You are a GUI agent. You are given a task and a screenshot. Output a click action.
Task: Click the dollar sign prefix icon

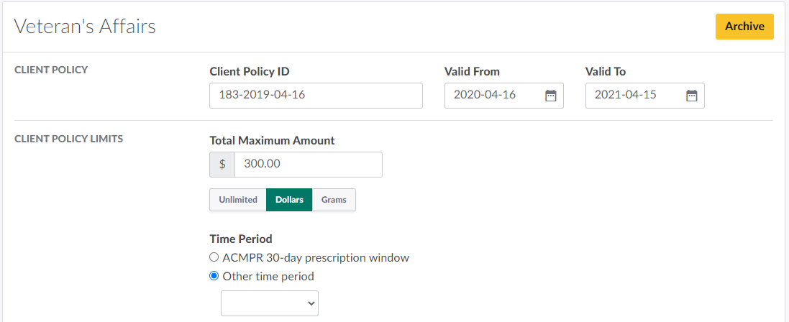point(222,164)
